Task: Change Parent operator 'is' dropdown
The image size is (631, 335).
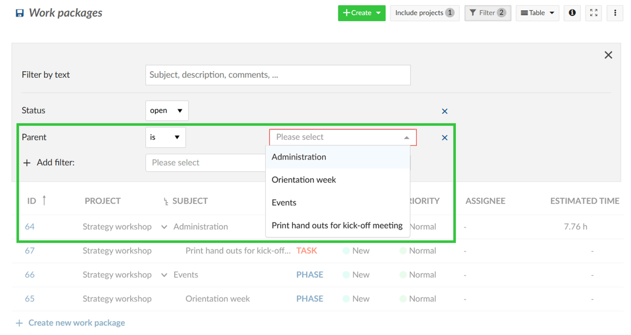Action: pyautogui.click(x=165, y=137)
